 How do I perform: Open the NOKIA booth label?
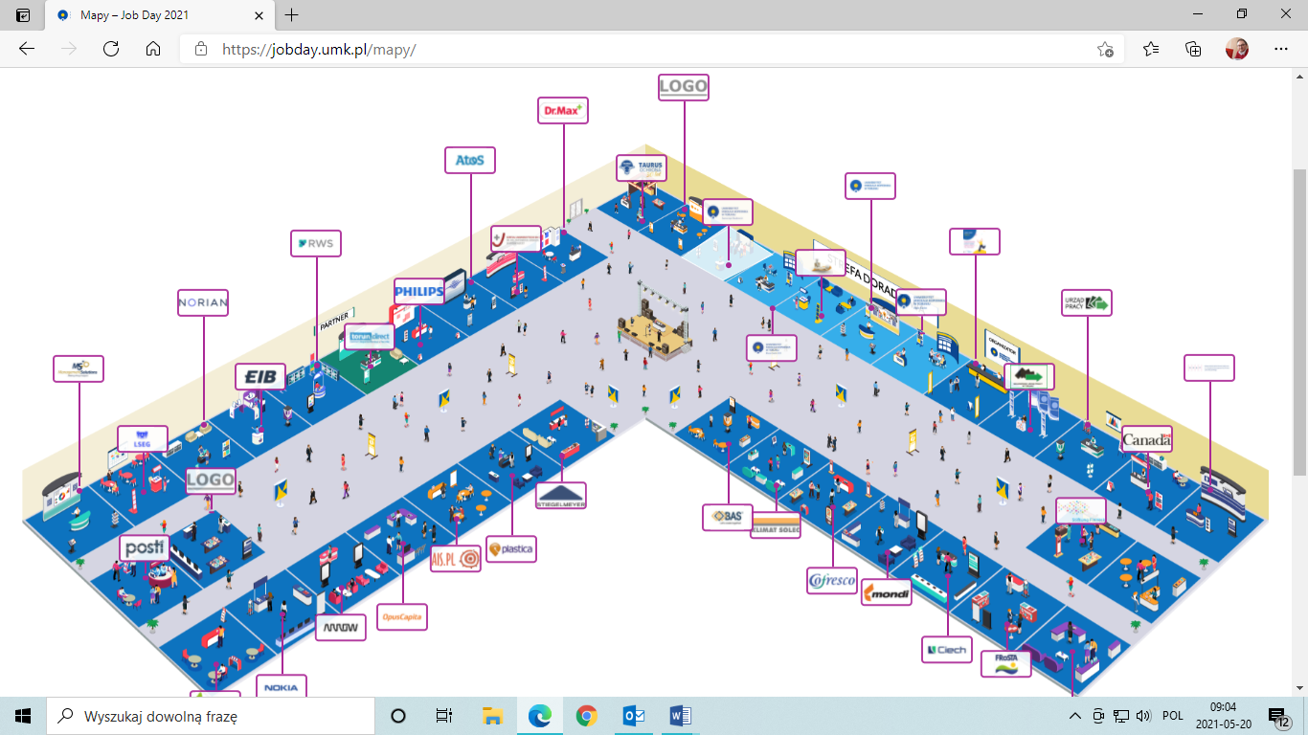coord(282,686)
